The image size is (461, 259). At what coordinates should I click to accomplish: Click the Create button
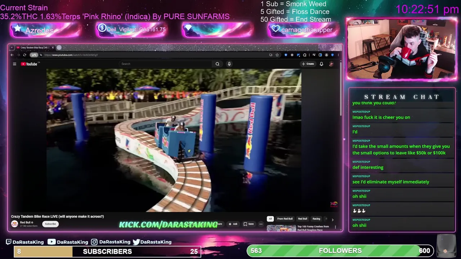308,64
